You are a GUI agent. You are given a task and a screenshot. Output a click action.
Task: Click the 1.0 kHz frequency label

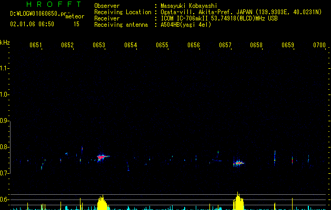point(4,94)
